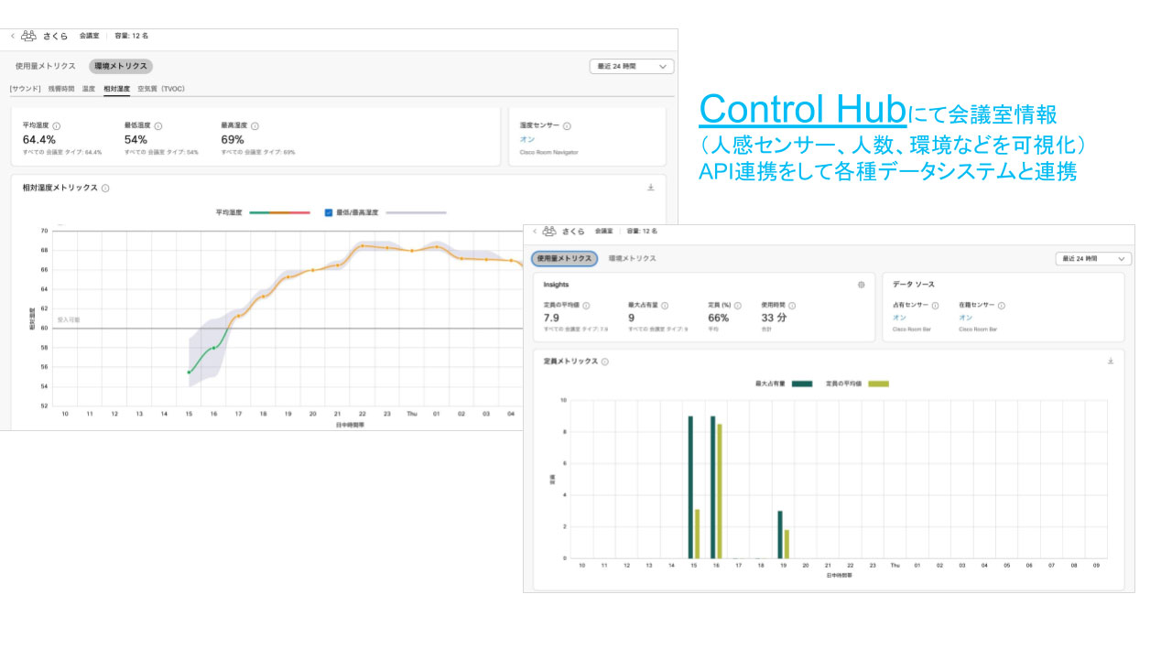The height and width of the screenshot is (659, 1172).
Task: Download the 相対湿度メトリックス chart data
Action: click(650, 187)
